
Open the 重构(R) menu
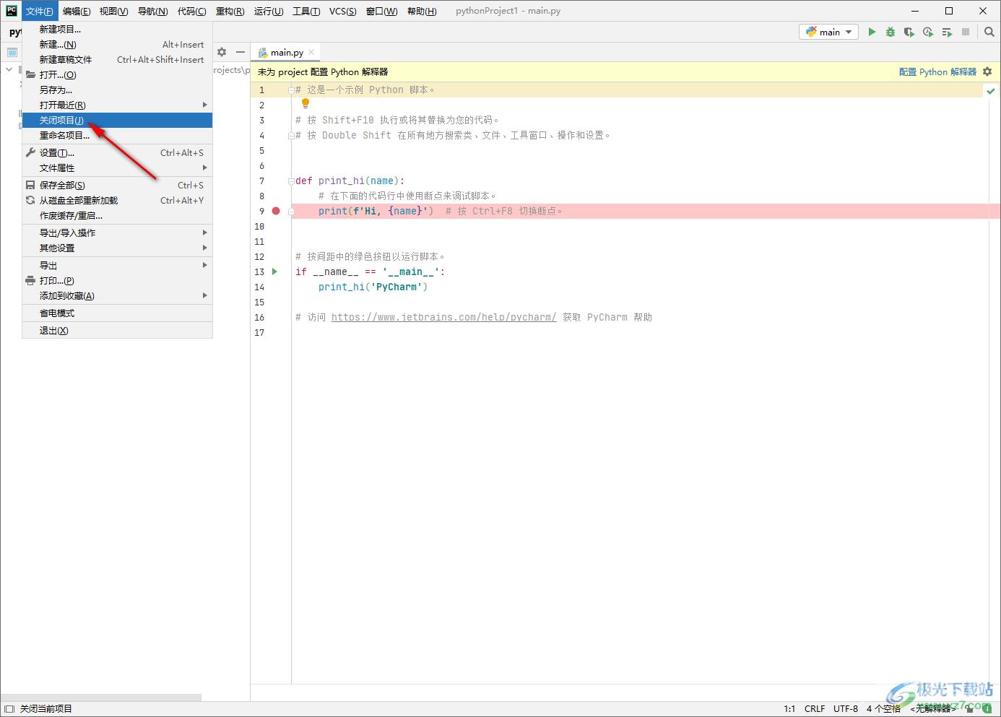click(x=230, y=11)
